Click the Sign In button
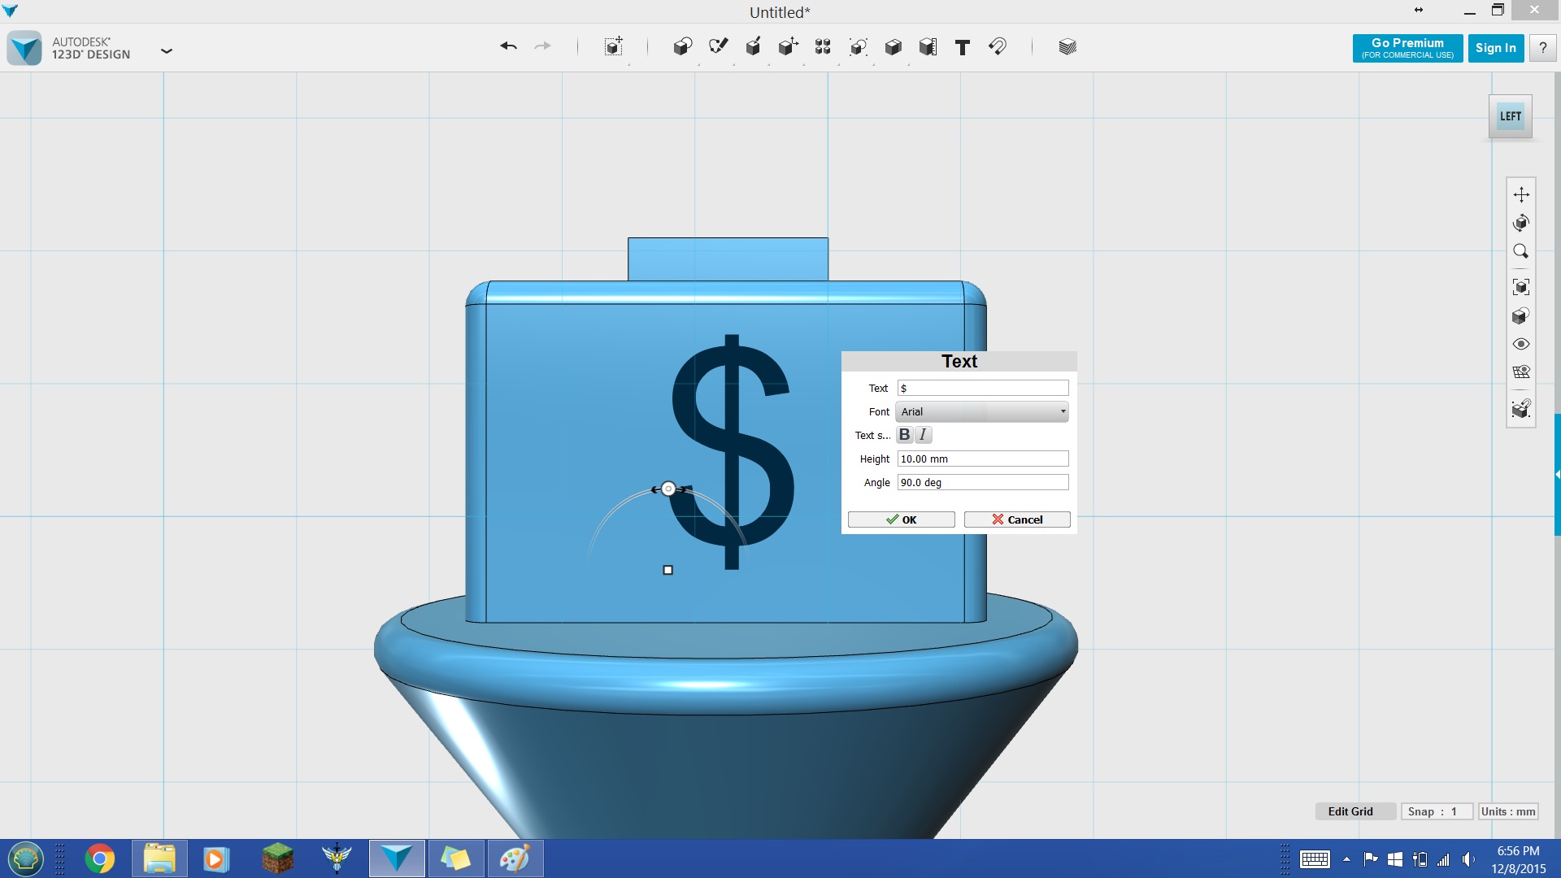 1496,48
